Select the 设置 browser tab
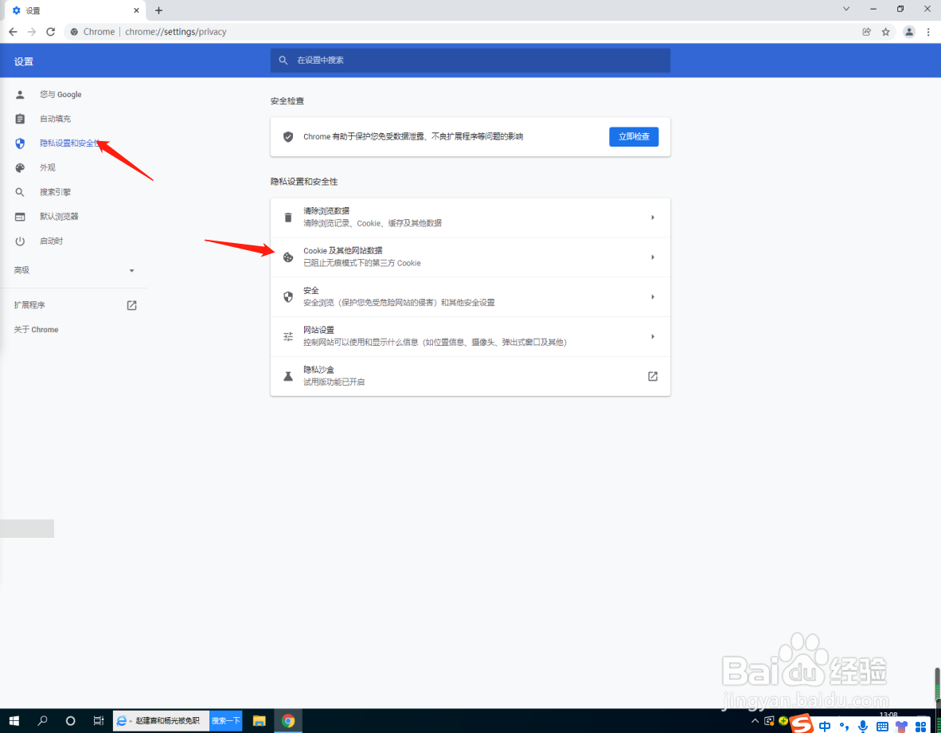The image size is (941, 733). coord(75,10)
